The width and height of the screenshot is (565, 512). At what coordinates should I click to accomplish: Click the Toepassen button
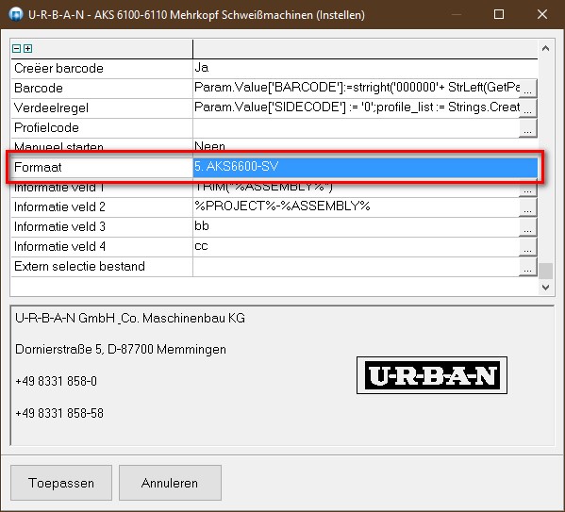[61, 483]
